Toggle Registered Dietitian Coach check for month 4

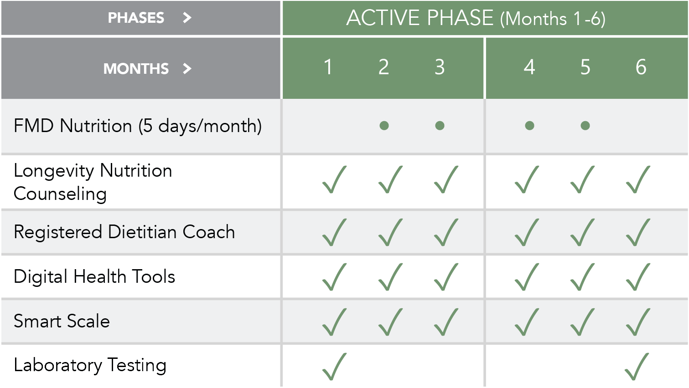click(x=527, y=232)
